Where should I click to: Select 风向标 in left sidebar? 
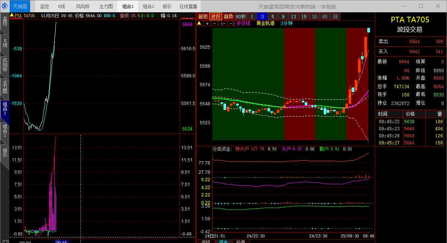[5, 65]
